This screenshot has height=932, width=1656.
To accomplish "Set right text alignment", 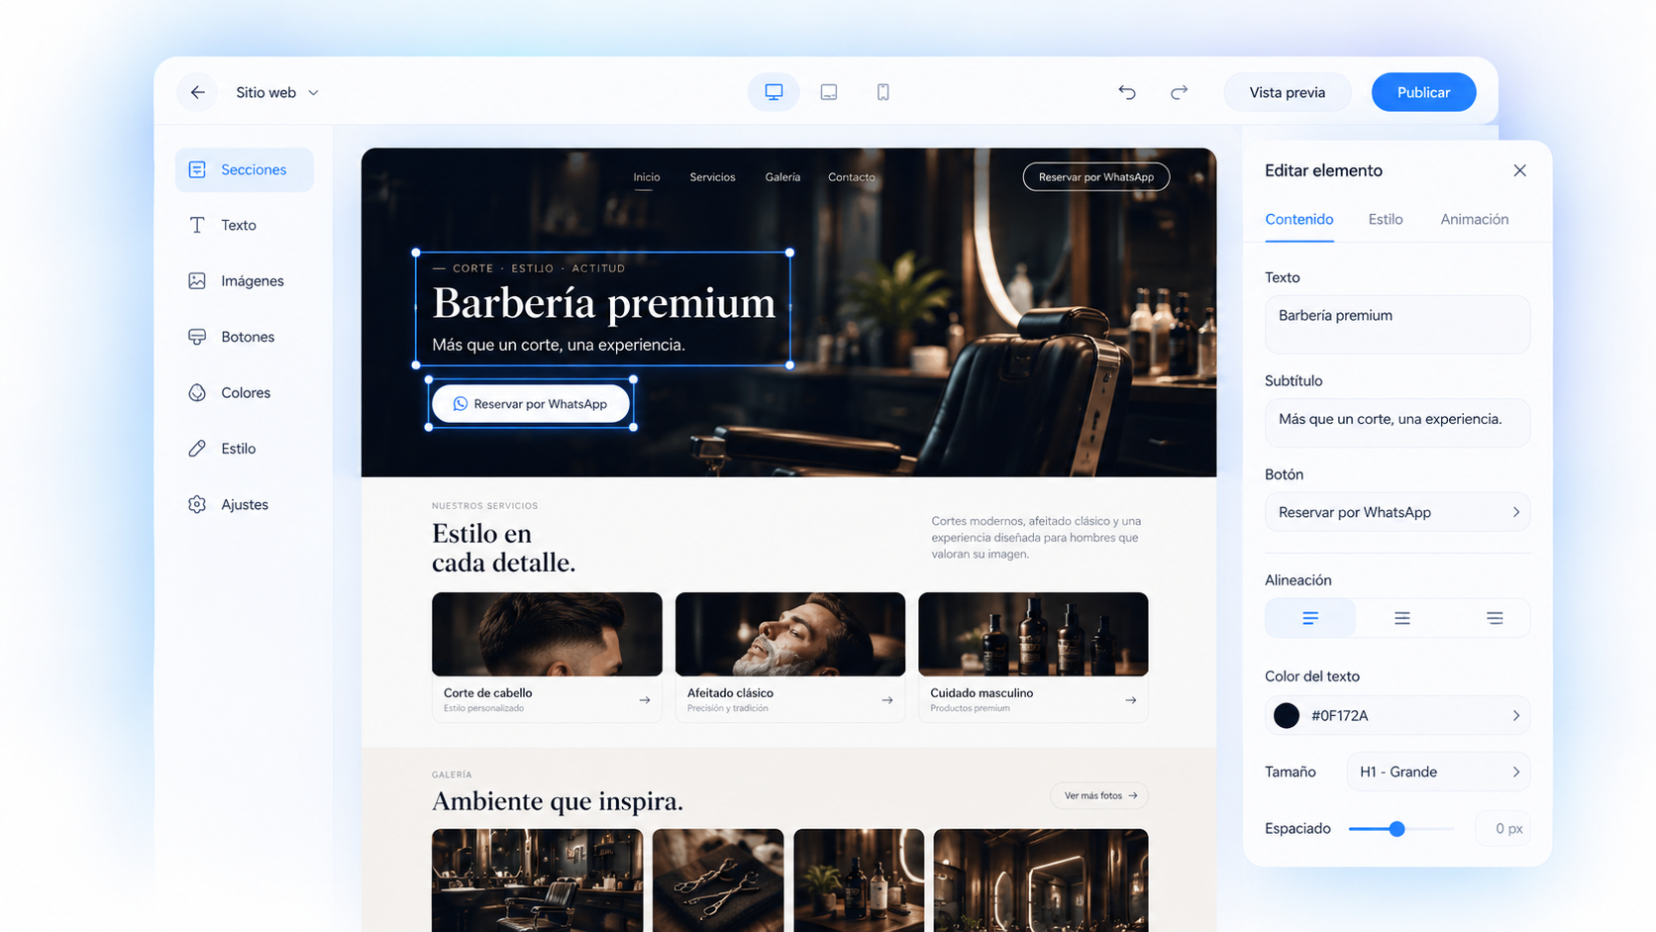I will [x=1494, y=618].
